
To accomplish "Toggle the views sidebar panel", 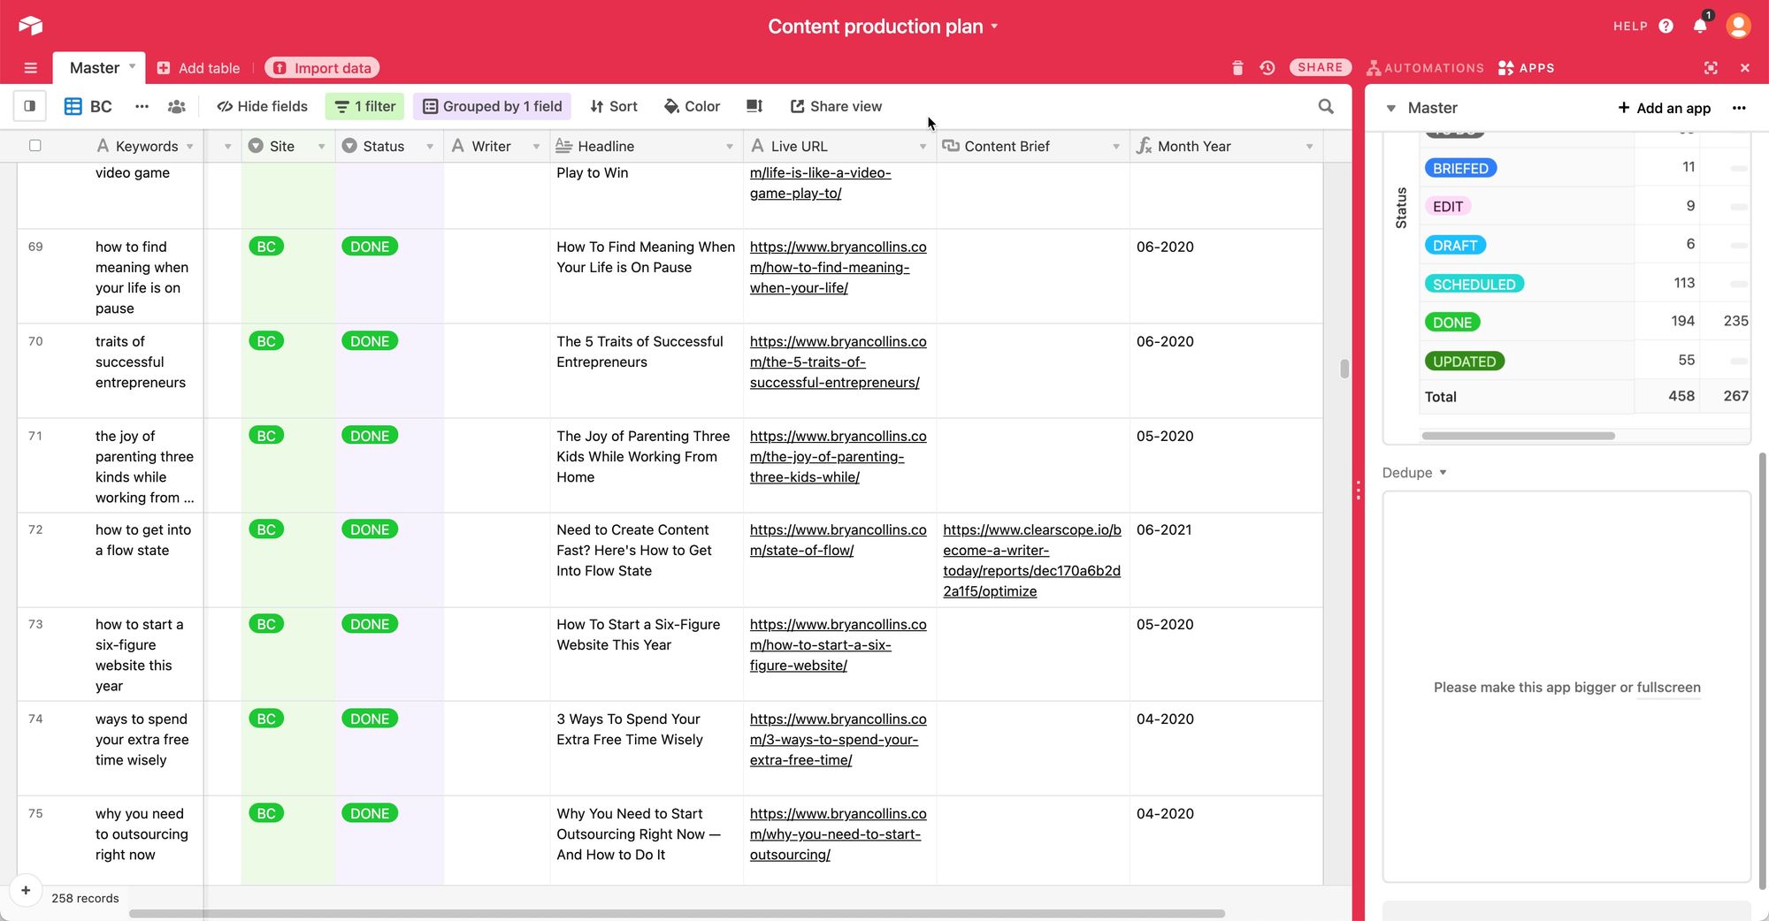I will click(29, 106).
